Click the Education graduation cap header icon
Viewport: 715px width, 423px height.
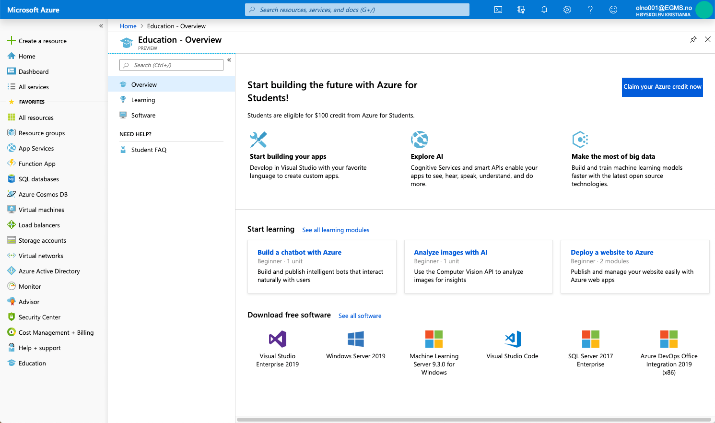tap(127, 43)
